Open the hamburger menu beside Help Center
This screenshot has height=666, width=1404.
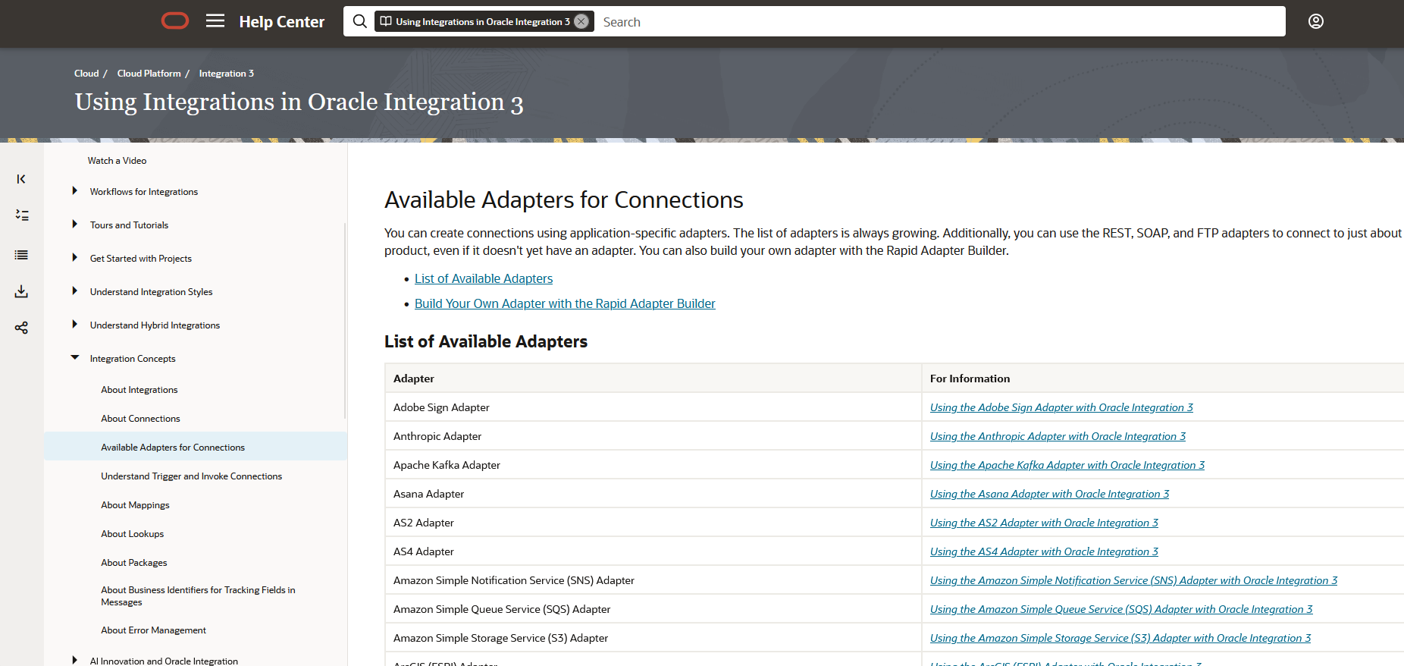[x=215, y=21]
